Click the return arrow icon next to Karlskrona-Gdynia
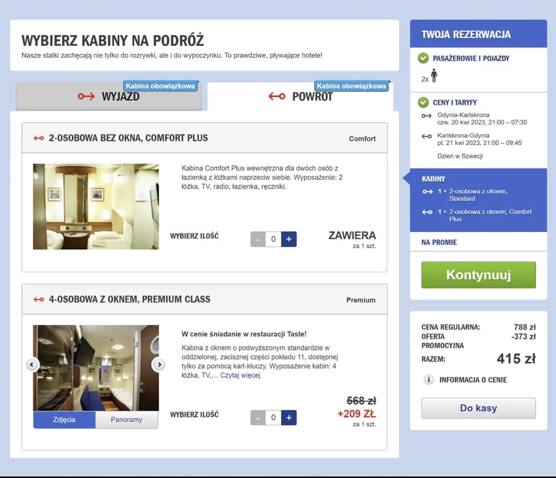 tap(426, 136)
